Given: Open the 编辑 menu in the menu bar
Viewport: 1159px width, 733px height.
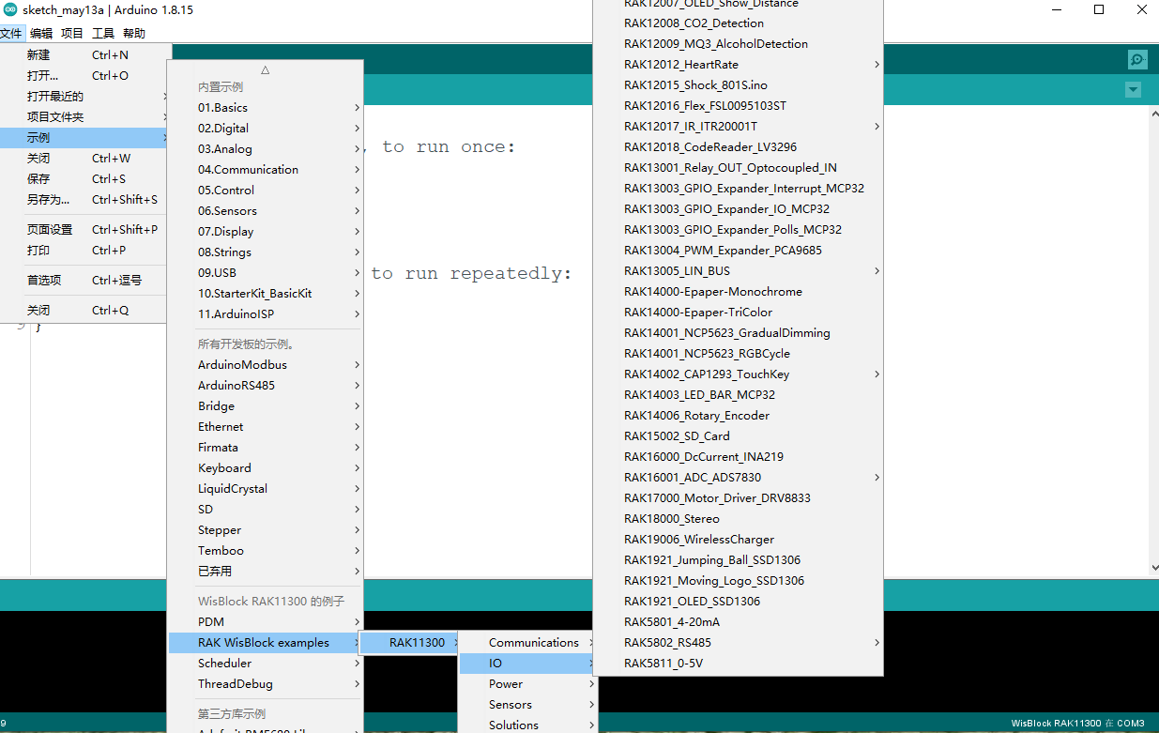Looking at the screenshot, I should 41,34.
